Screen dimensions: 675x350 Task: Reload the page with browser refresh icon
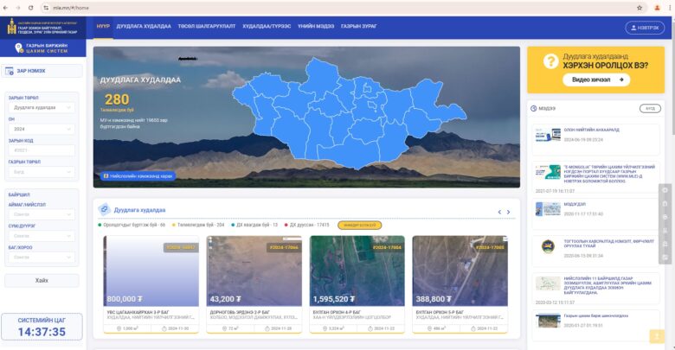[x=30, y=7]
